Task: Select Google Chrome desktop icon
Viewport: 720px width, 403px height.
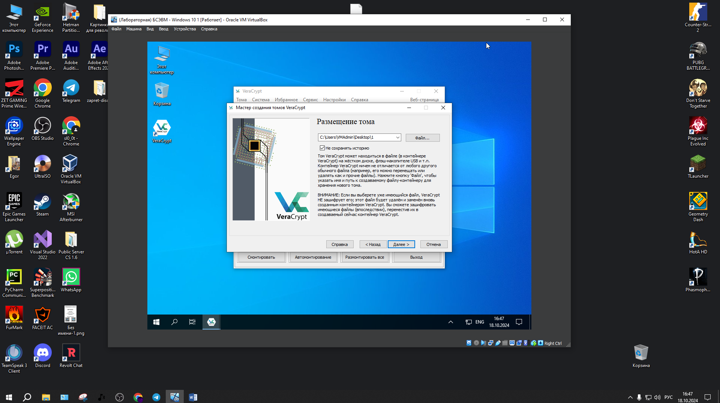Action: click(43, 94)
